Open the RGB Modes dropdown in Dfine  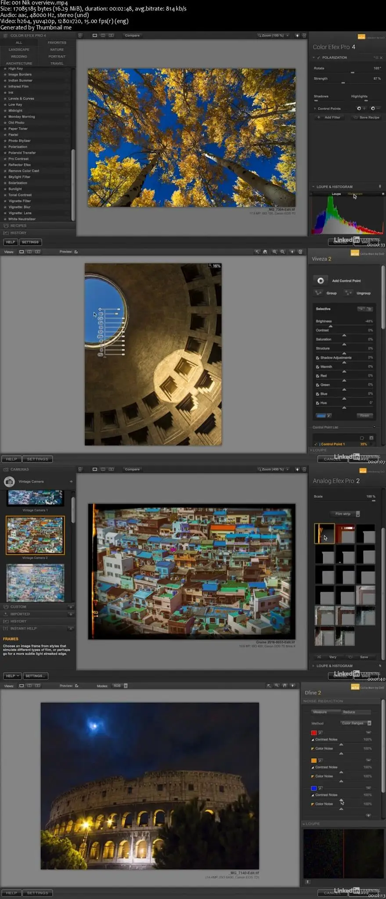pyautogui.click(x=120, y=686)
